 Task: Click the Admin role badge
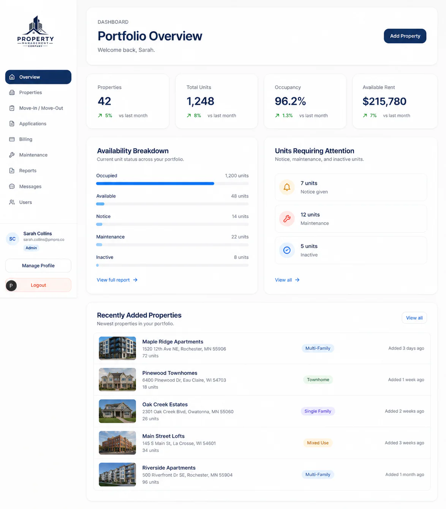[x=31, y=248]
